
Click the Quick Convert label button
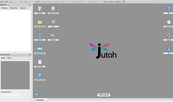tap(53, 13)
